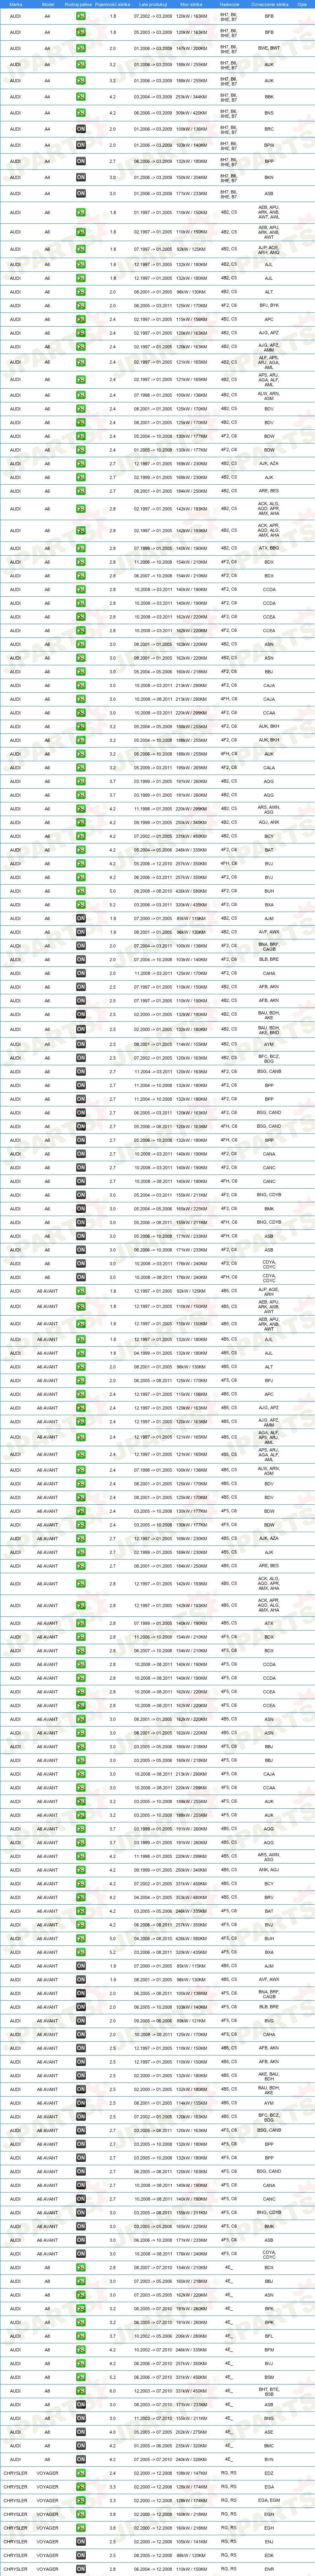Image resolution: width=315 pixels, height=2576 pixels.
Task: Click the engine code cell EGA, EGM
Action: [x=269, y=2500]
